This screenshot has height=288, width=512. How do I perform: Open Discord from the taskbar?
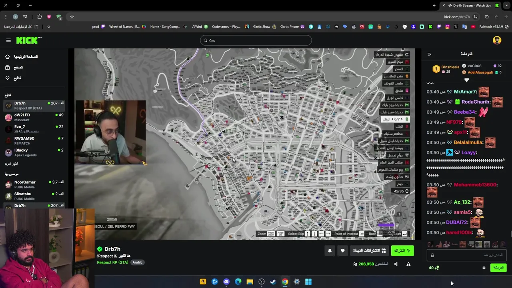click(226, 282)
